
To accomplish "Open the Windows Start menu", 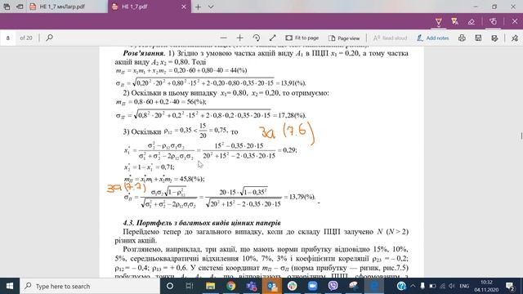I will 10,286.
